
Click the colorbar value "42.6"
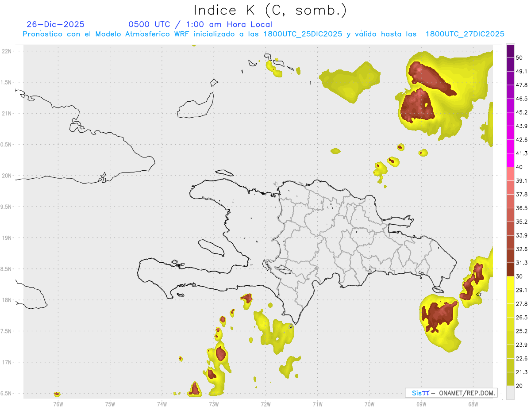[x=522, y=140]
